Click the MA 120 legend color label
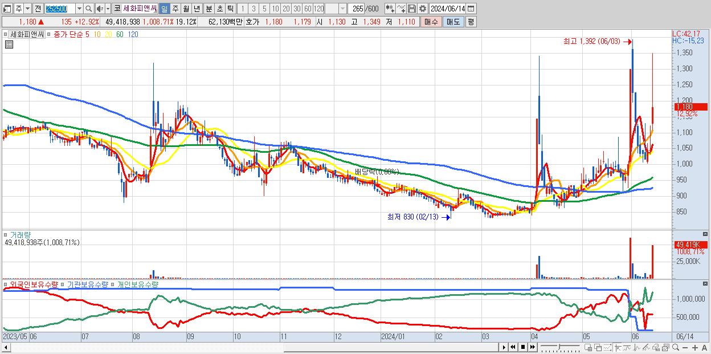Screen dimensions: 711x354 pos(133,34)
